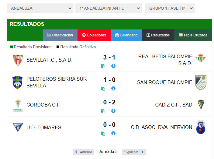
Task: Click info icon for Cordoba vs Cadiz match
Action: tap(113, 111)
